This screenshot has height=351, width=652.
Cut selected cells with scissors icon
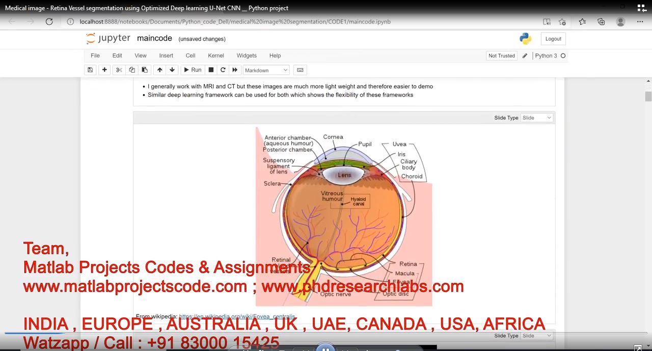[119, 70]
